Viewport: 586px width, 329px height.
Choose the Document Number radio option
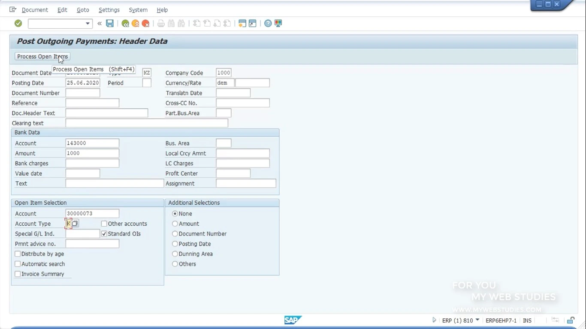[175, 234]
